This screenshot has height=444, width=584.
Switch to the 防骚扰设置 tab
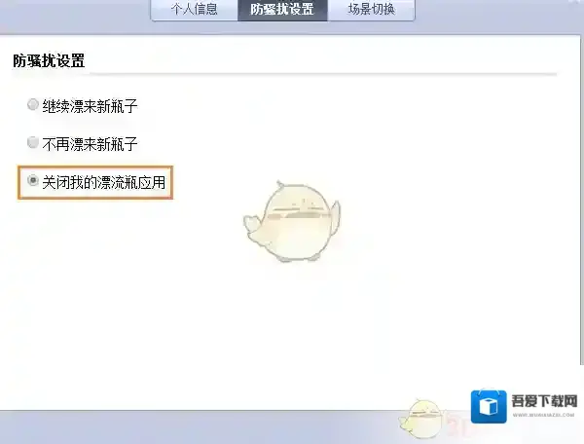(282, 10)
